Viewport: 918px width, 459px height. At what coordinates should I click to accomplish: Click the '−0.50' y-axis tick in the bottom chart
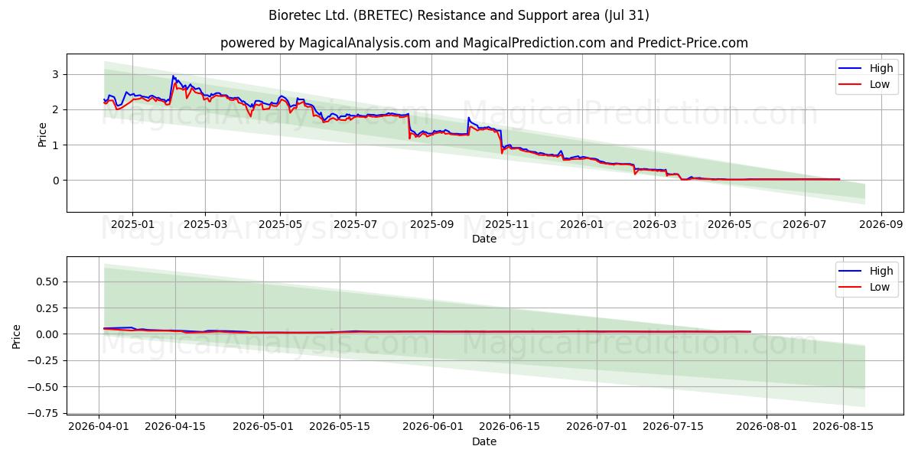[x=44, y=386]
